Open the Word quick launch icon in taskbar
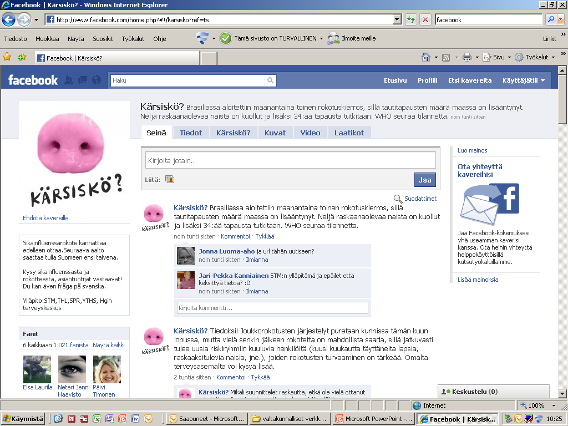The width and height of the screenshot is (568, 426). click(x=135, y=419)
